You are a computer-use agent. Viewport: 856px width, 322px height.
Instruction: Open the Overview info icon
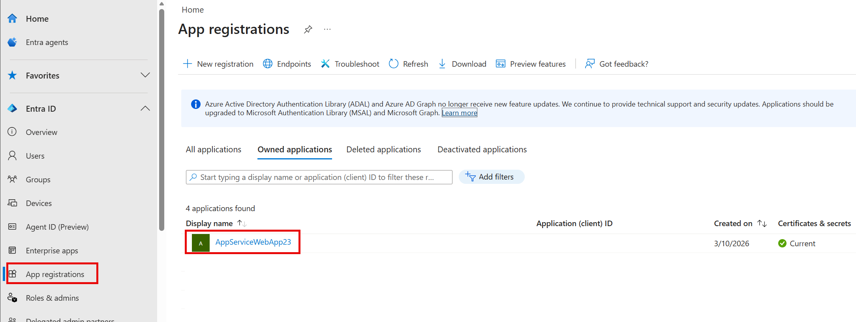[12, 132]
